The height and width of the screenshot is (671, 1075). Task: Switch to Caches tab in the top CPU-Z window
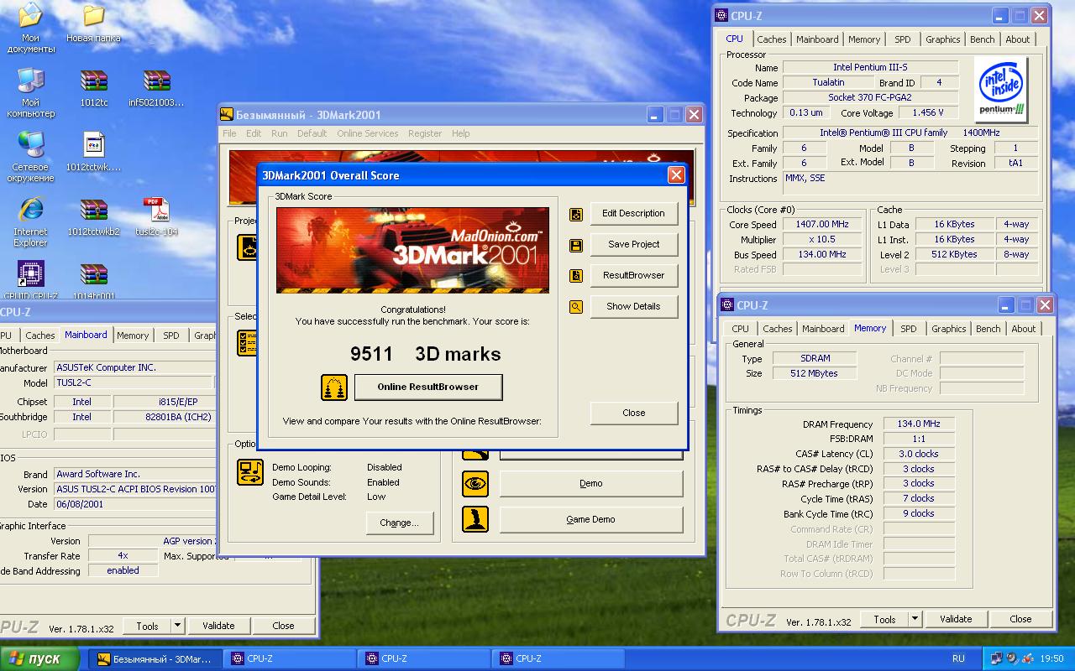772,39
